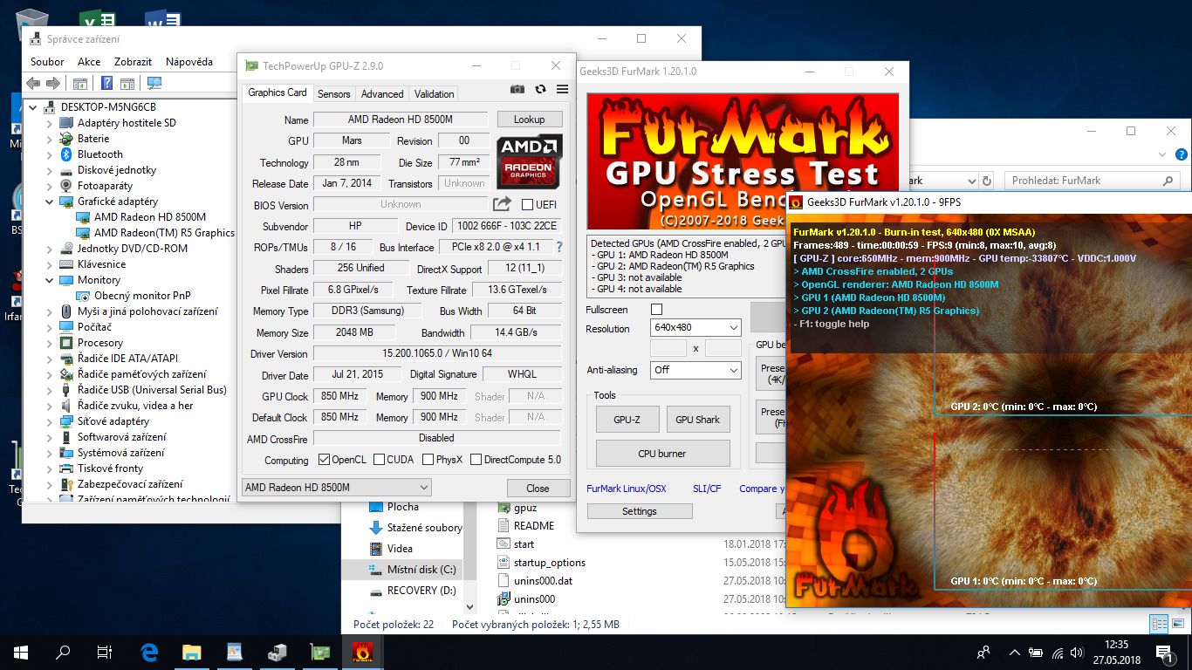Enable the Fullscreen checkbox in FurMark

[x=657, y=310]
